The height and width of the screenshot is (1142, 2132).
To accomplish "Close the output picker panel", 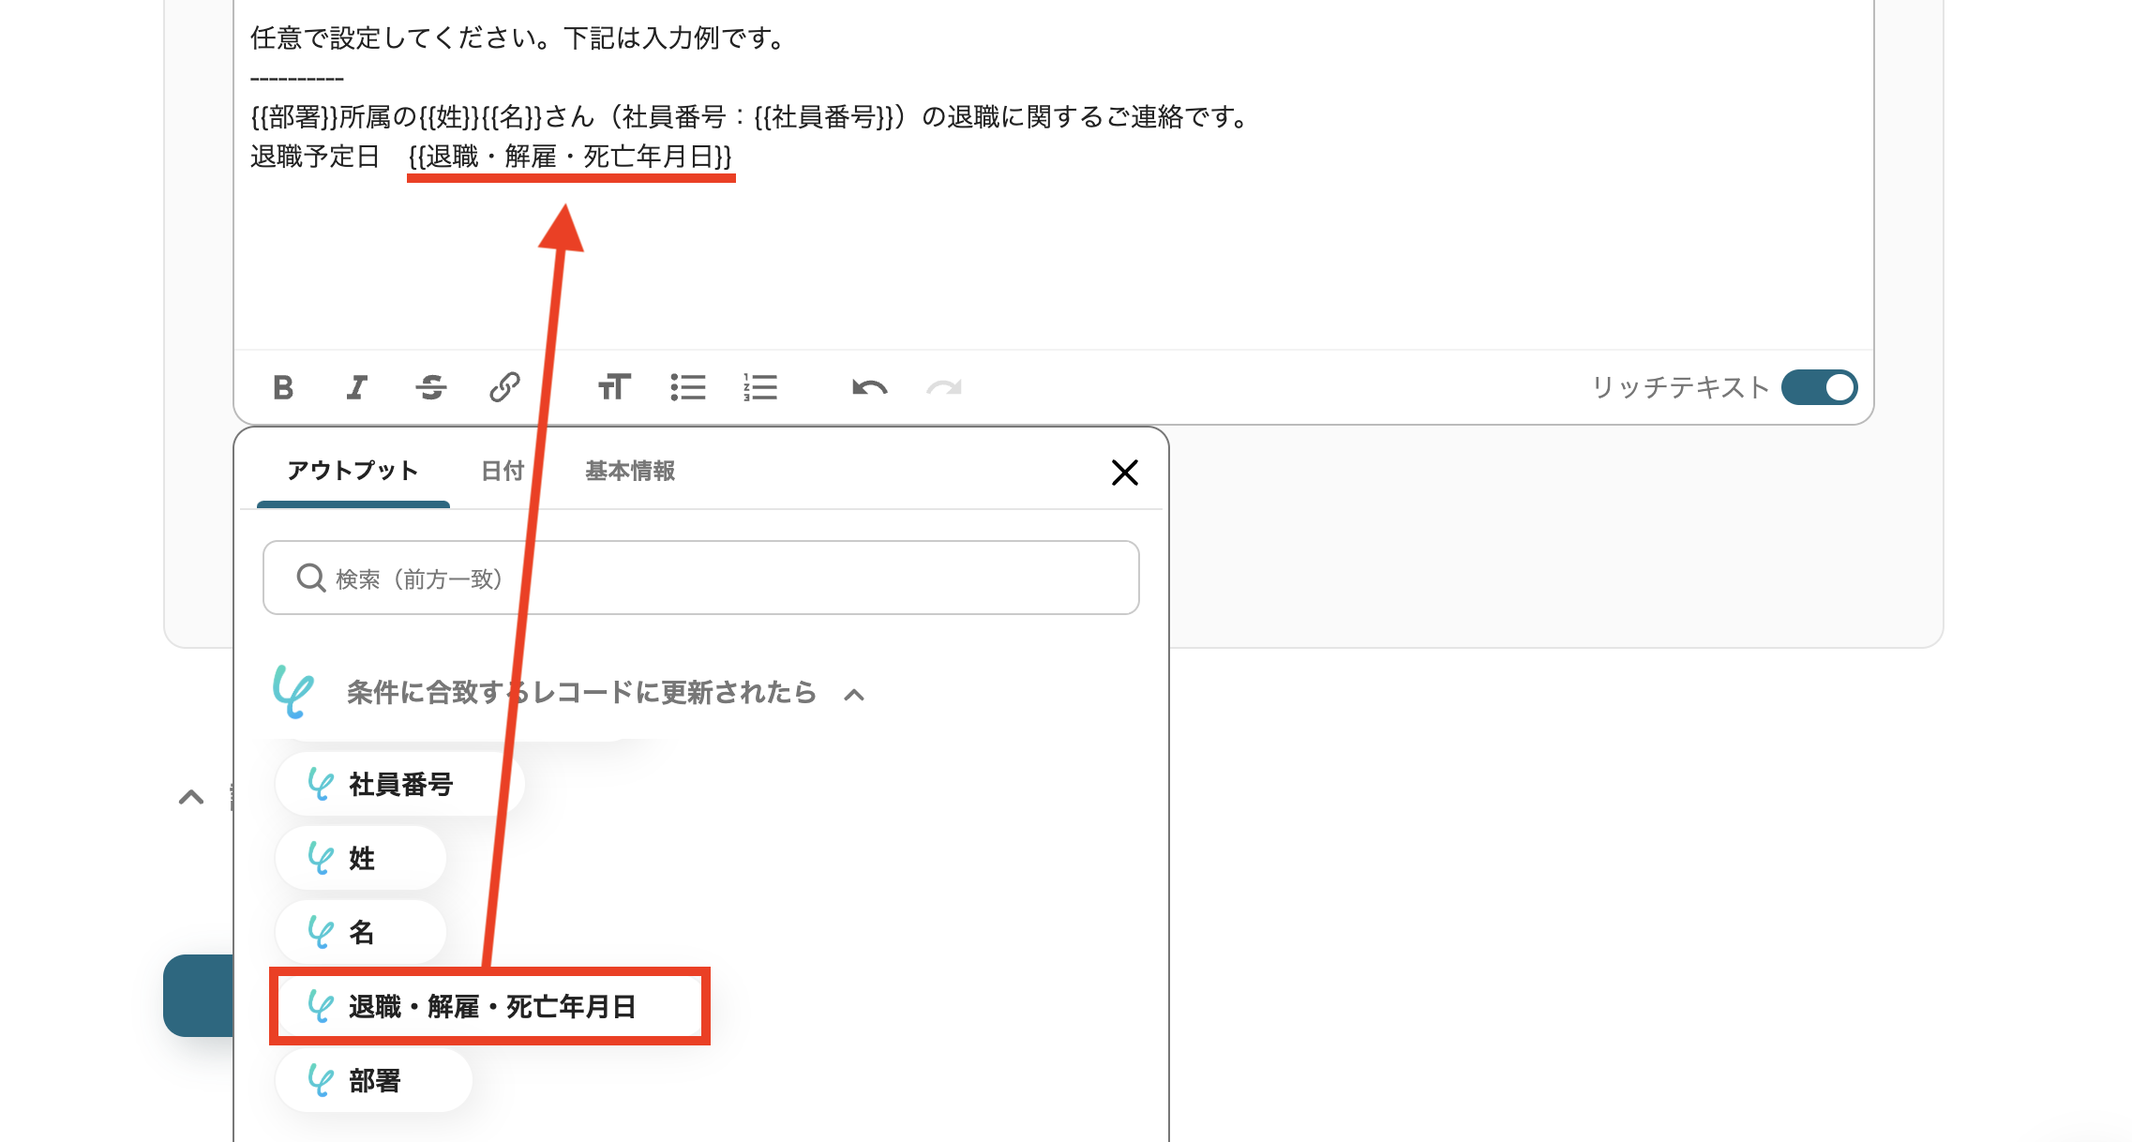I will point(1124,473).
